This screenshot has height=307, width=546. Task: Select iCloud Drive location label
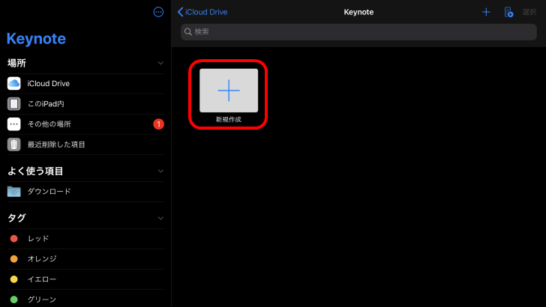tap(49, 84)
